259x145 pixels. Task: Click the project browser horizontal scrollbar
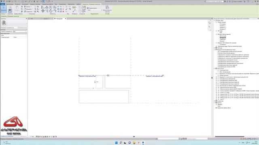[229, 137]
